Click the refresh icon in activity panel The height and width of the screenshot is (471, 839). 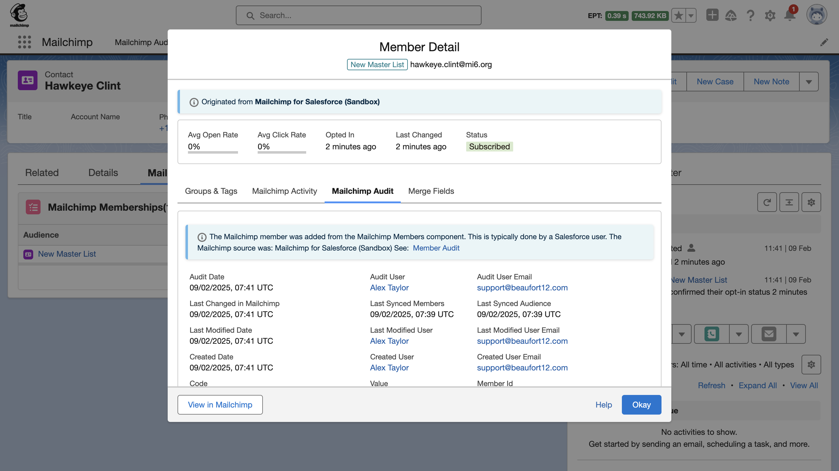point(767,202)
